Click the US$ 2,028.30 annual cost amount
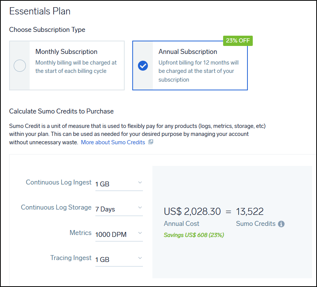The width and height of the screenshot is (317, 287). point(192,211)
